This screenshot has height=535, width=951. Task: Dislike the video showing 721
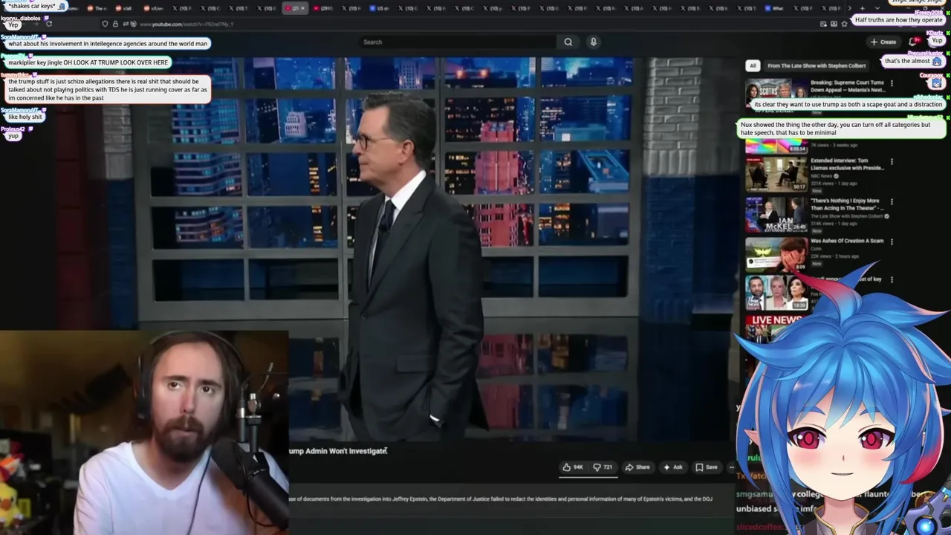[x=603, y=467]
